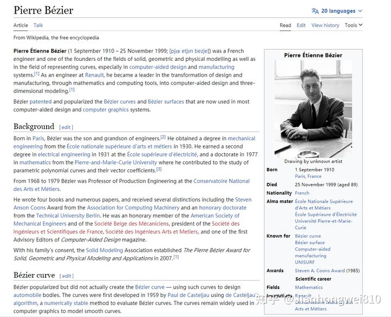Click the honorary doctorate link

[x=223, y=208]
